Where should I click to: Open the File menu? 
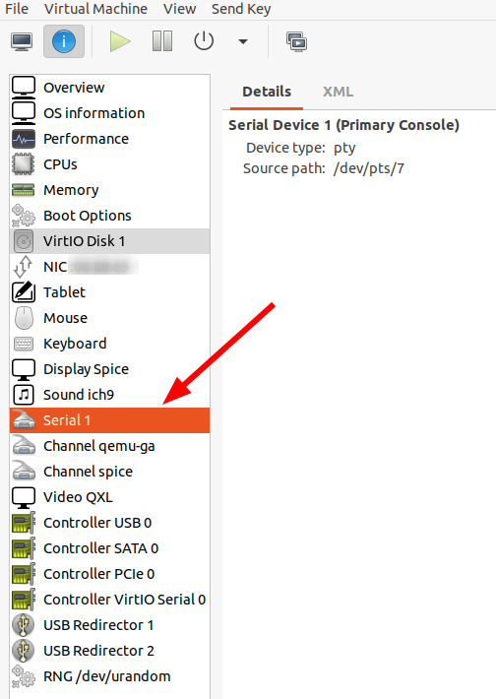[17, 9]
